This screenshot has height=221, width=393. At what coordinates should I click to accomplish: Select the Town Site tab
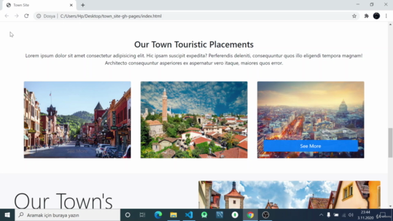click(x=39, y=5)
